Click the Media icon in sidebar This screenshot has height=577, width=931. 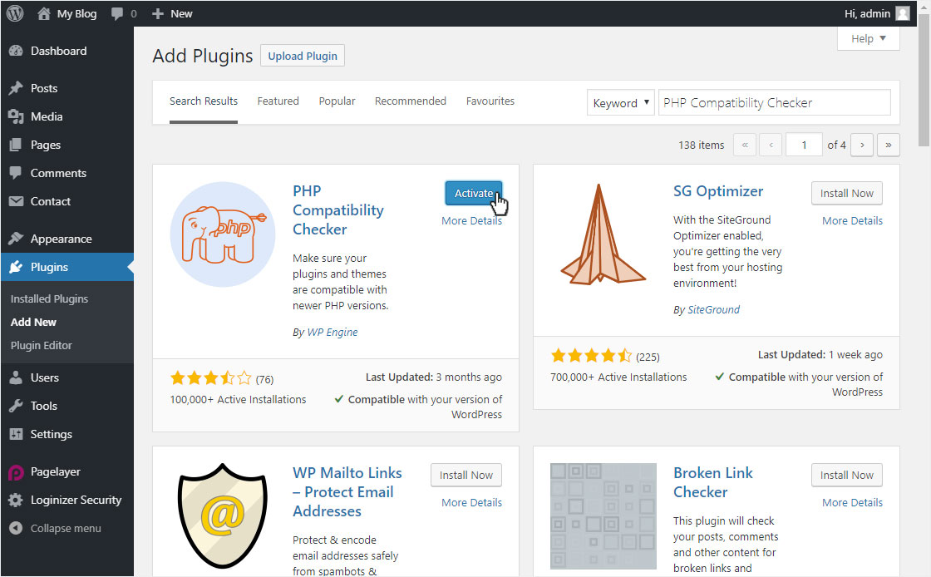coord(16,117)
